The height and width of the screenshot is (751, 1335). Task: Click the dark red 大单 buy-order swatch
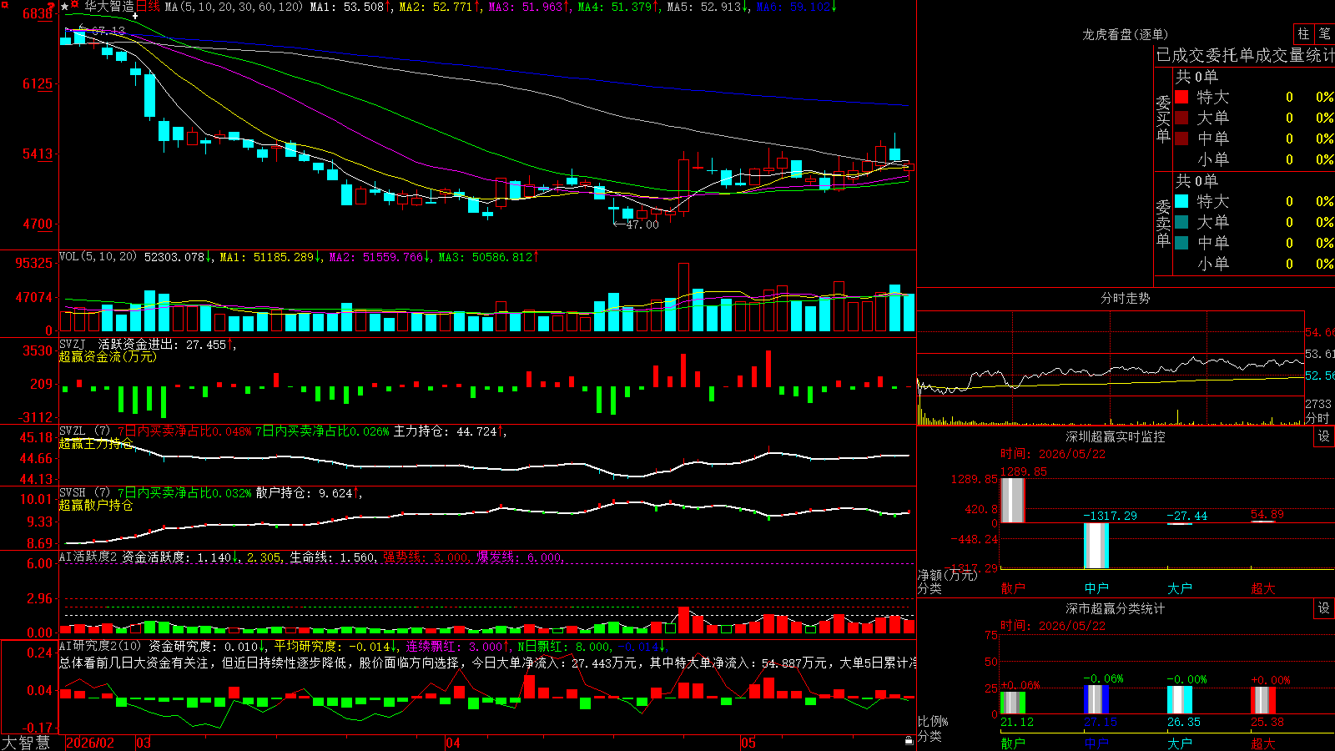[x=1181, y=118]
